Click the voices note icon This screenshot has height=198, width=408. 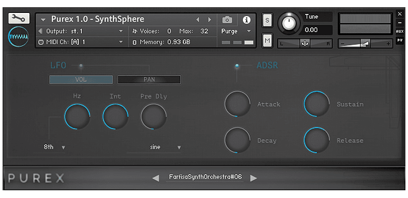135,31
